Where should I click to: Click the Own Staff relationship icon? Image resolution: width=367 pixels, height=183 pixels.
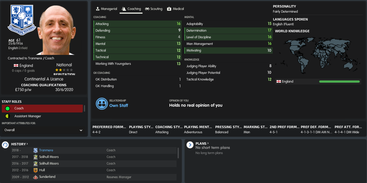tap(102, 103)
